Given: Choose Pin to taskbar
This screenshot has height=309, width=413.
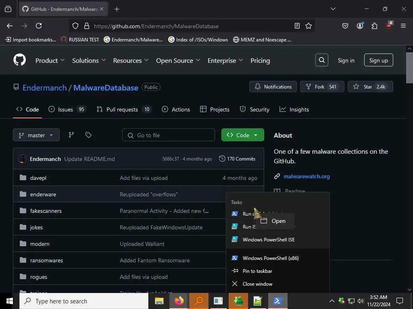Looking at the screenshot, I should [278, 271].
